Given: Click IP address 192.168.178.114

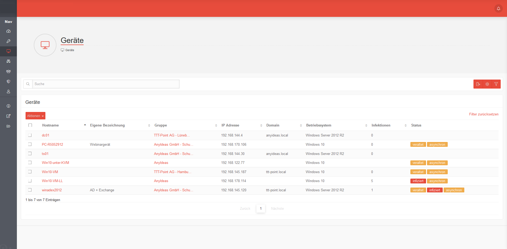Looking at the screenshot, I should coord(233,181).
